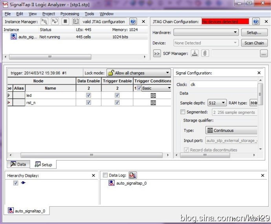Close the Data Log panel
Screen dimensions: 271x224
(262, 175)
